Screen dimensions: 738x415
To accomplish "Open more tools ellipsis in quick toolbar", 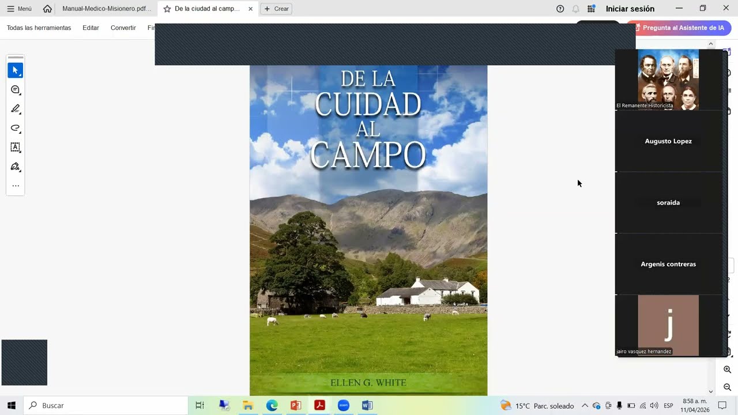I will coord(16,186).
